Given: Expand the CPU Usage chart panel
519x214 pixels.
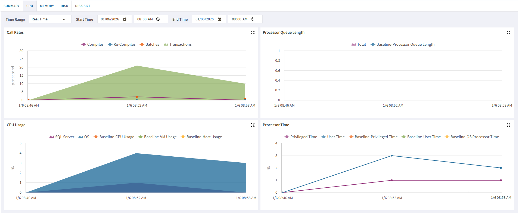Looking at the screenshot, I should point(253,125).
